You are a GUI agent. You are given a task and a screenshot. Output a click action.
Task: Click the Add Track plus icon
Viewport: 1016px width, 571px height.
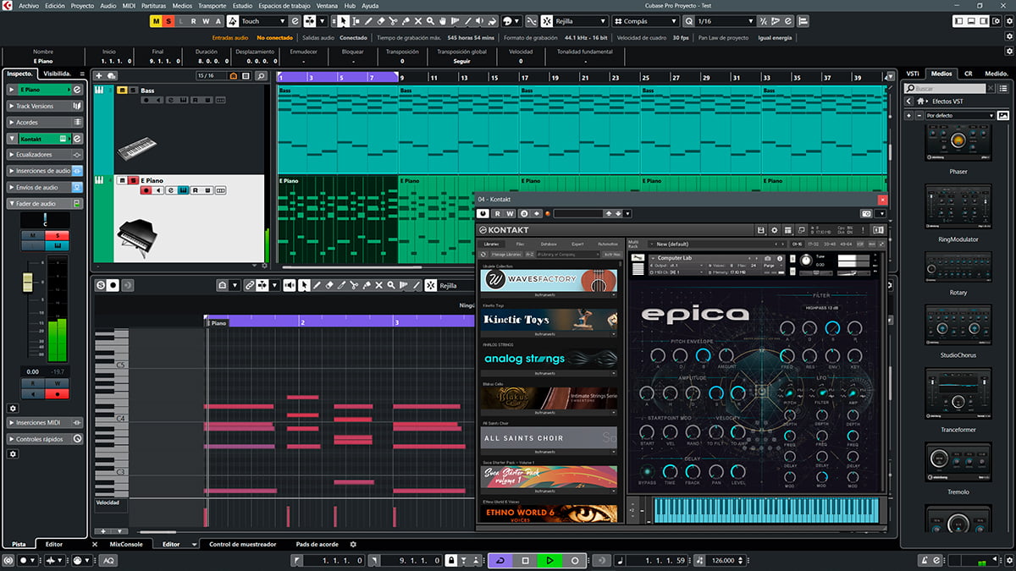coord(99,75)
